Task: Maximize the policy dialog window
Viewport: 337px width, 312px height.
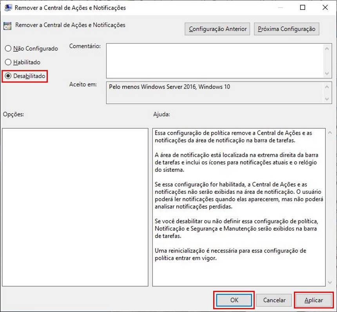Action: 303,7
